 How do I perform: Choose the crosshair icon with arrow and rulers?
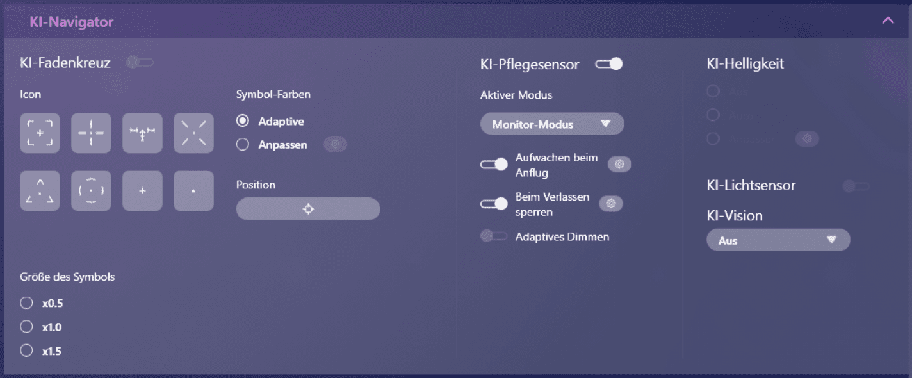click(142, 133)
